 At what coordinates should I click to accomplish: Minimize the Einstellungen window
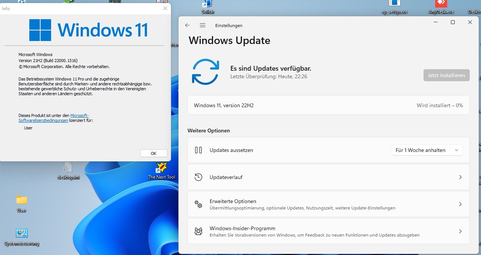click(436, 22)
